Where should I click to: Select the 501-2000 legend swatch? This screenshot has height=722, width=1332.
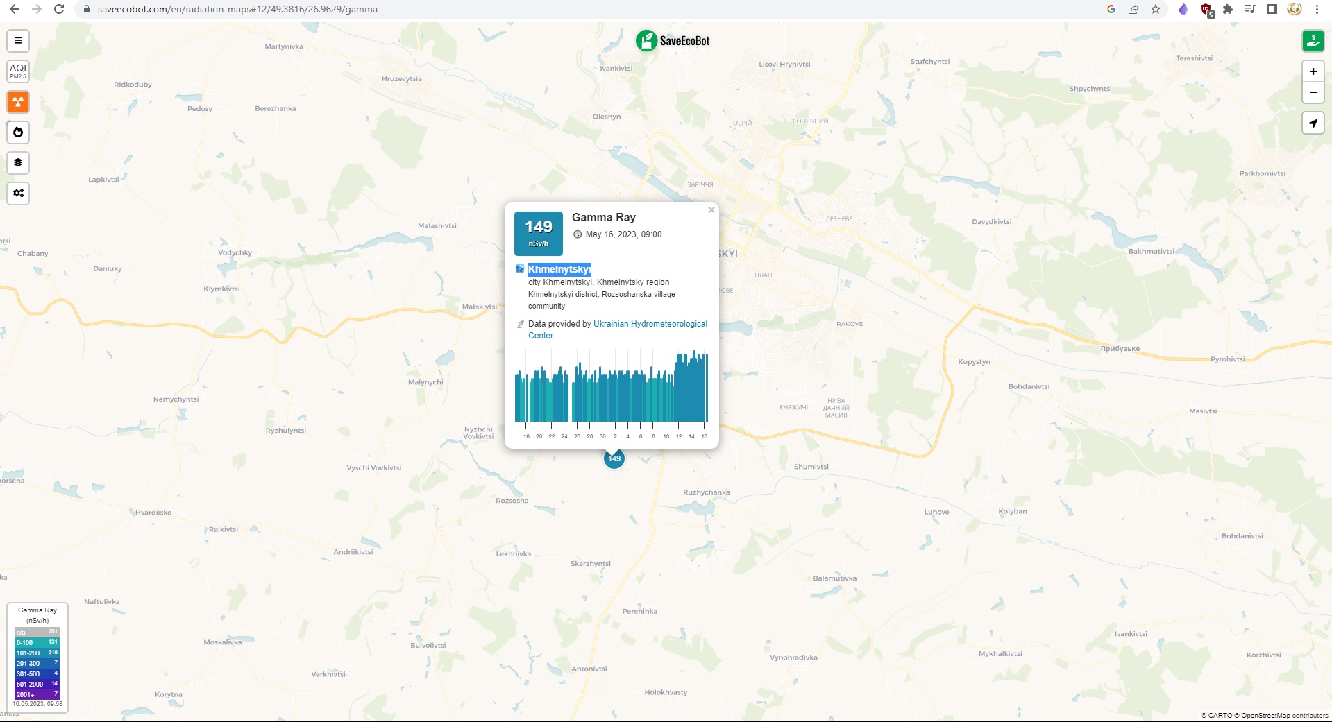tap(37, 684)
